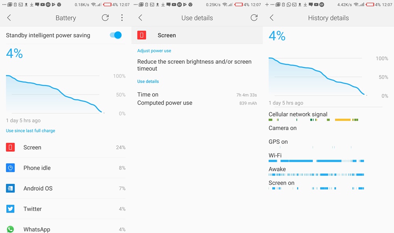Go back from the Battery screen

(9, 18)
